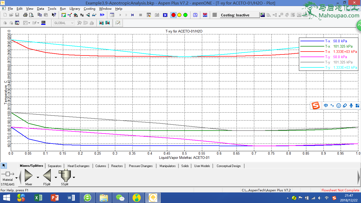Open the File menu

[10, 9]
